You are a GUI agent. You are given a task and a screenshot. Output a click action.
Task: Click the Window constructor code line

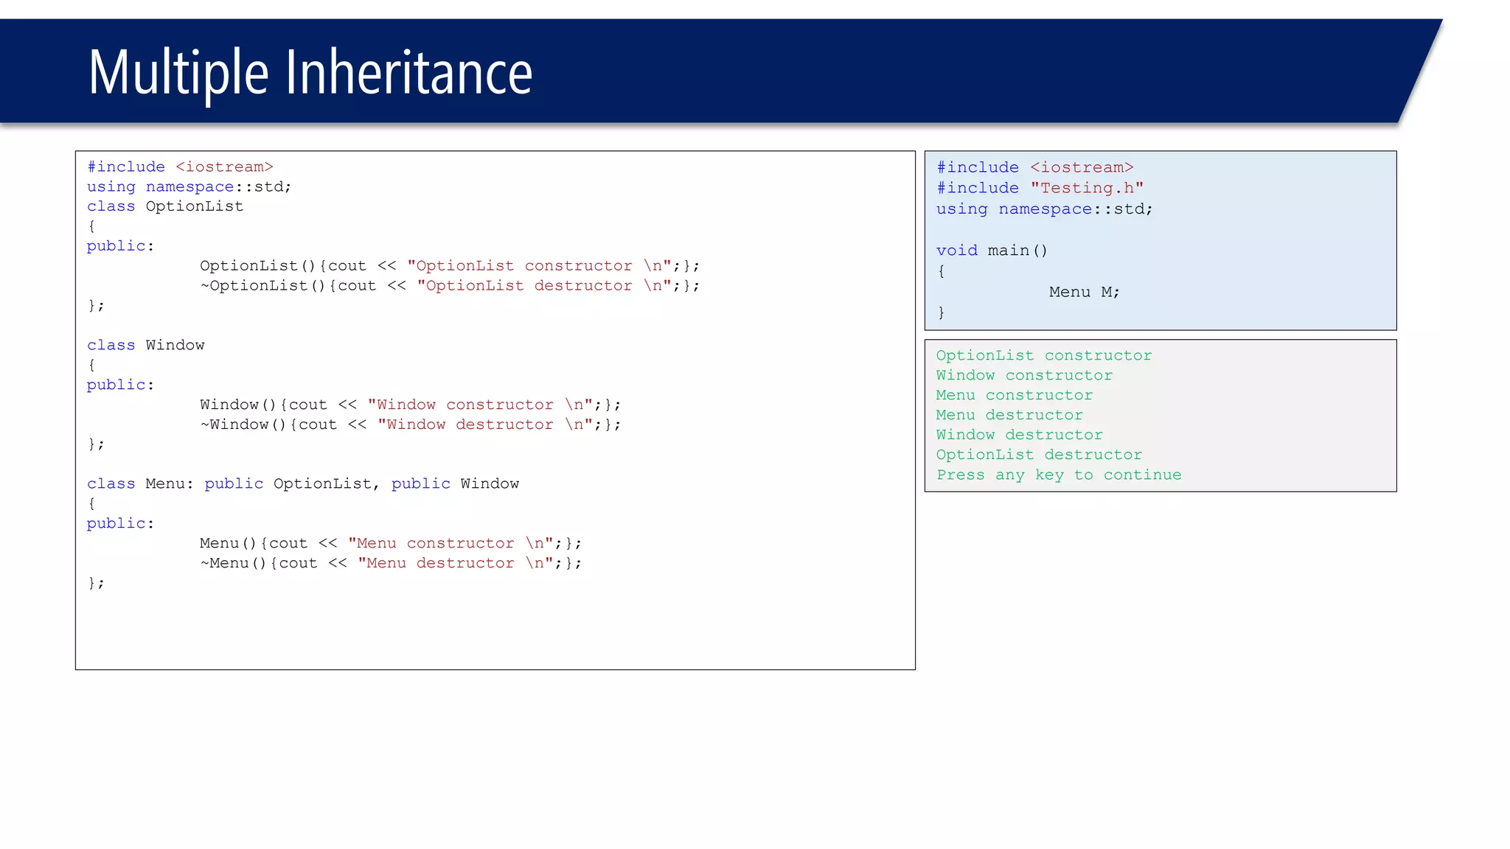pos(410,405)
